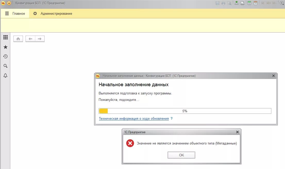Click heading Начальное заполнение данных
The width and height of the screenshot is (285, 169).
coord(133,85)
